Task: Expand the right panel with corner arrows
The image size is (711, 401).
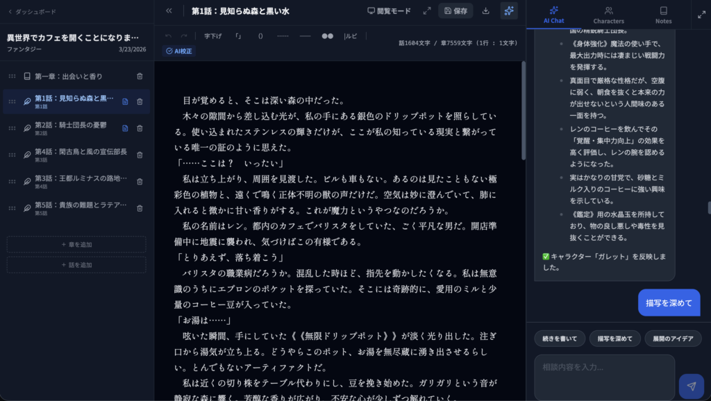Action: click(x=701, y=14)
